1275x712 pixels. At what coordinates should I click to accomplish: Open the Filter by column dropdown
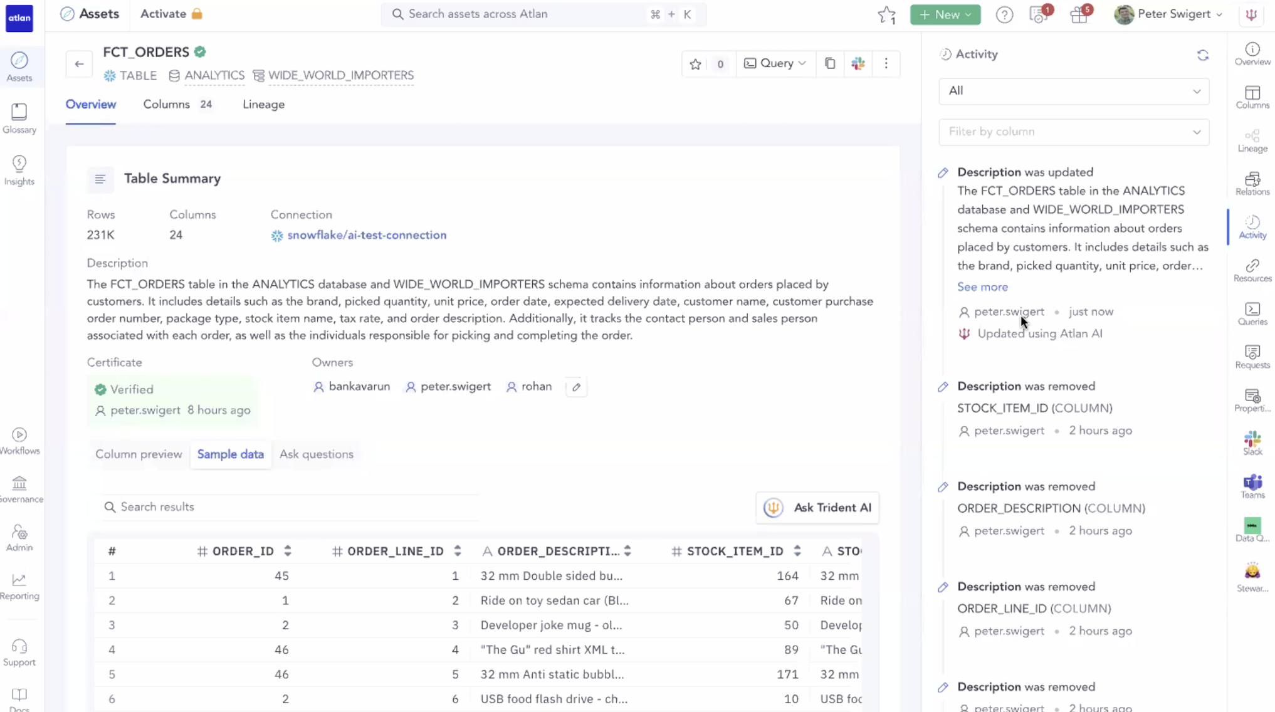click(x=1073, y=132)
